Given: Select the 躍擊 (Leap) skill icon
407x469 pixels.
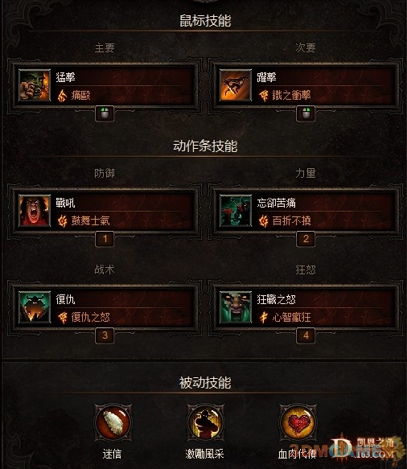Looking at the screenshot, I should pyautogui.click(x=236, y=85).
